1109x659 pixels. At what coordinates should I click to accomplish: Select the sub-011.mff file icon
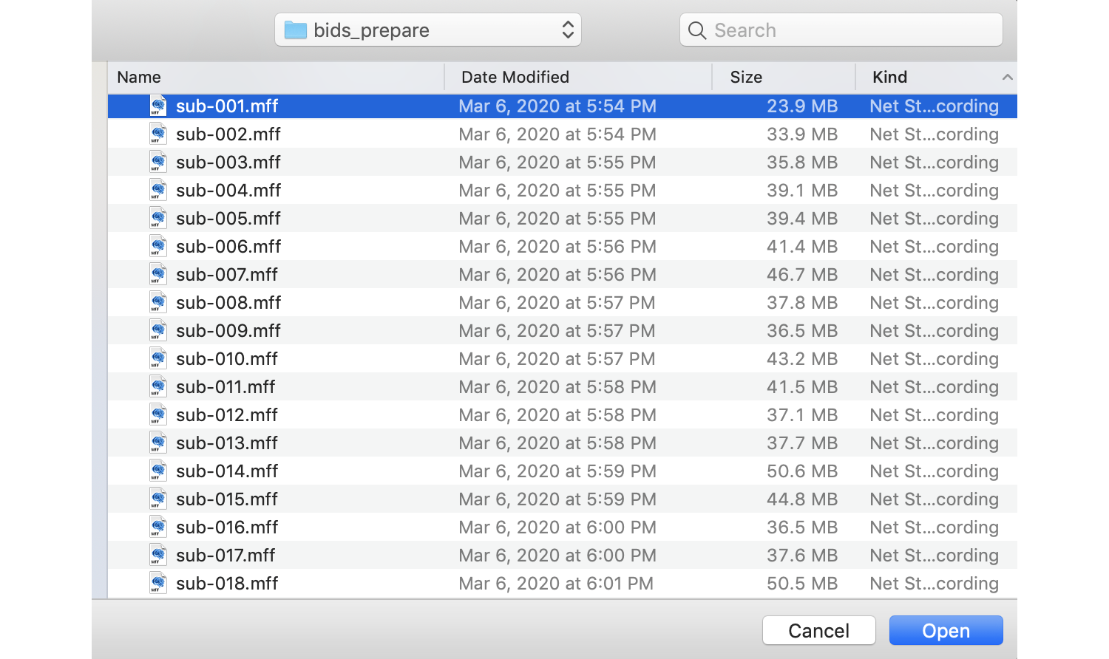[158, 387]
